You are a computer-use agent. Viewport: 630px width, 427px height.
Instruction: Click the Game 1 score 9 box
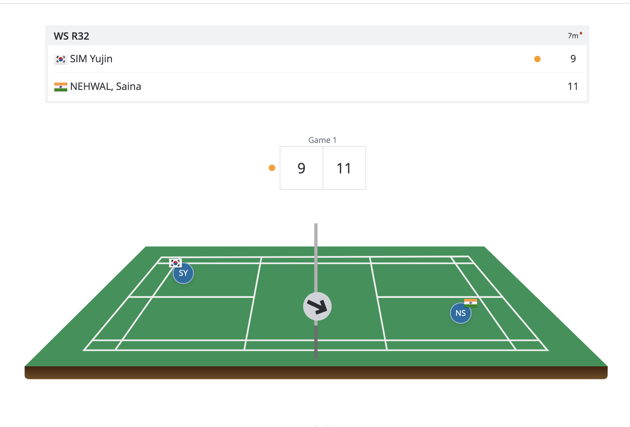coord(301,168)
